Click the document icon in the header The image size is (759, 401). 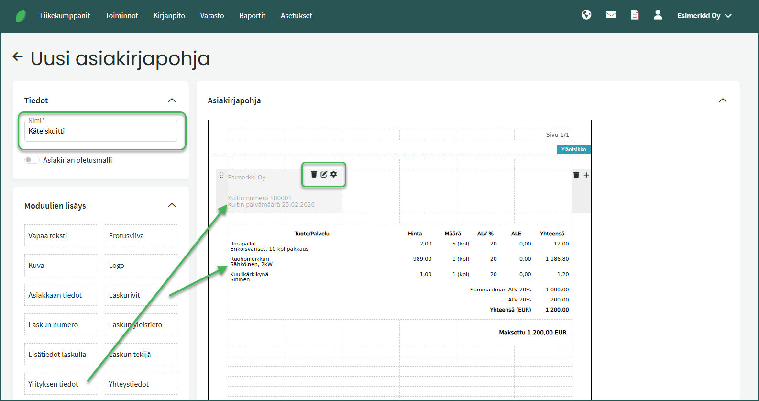point(635,15)
